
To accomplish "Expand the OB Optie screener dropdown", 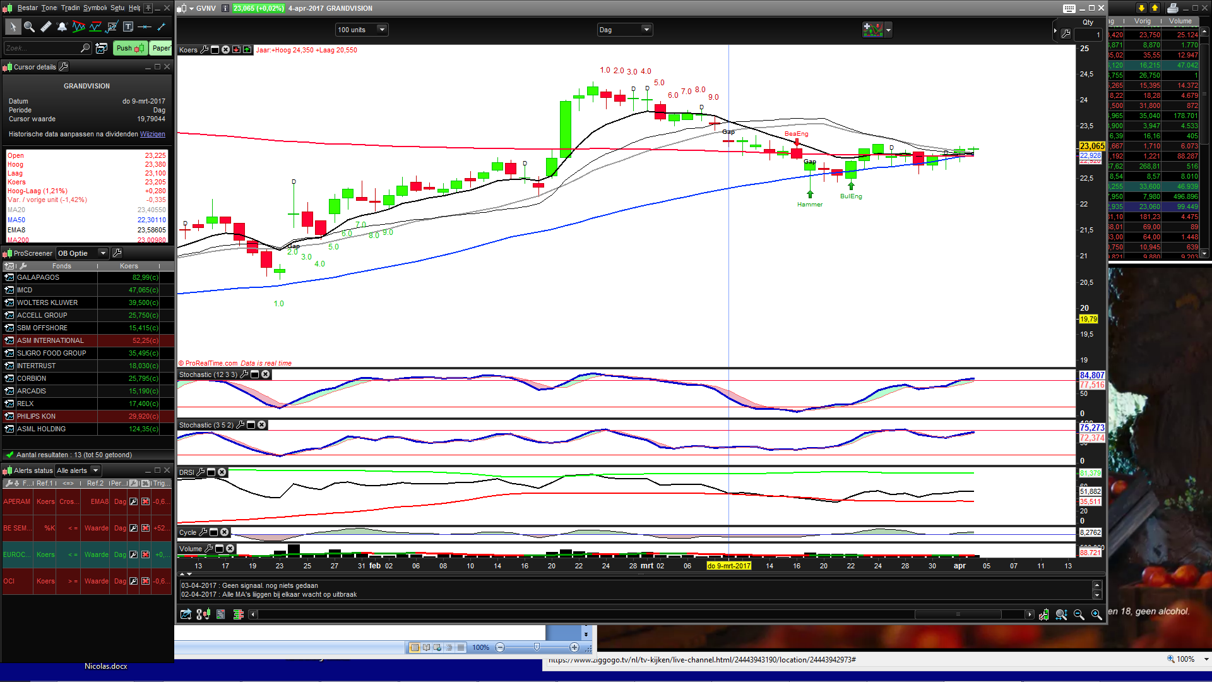I will pos(103,253).
